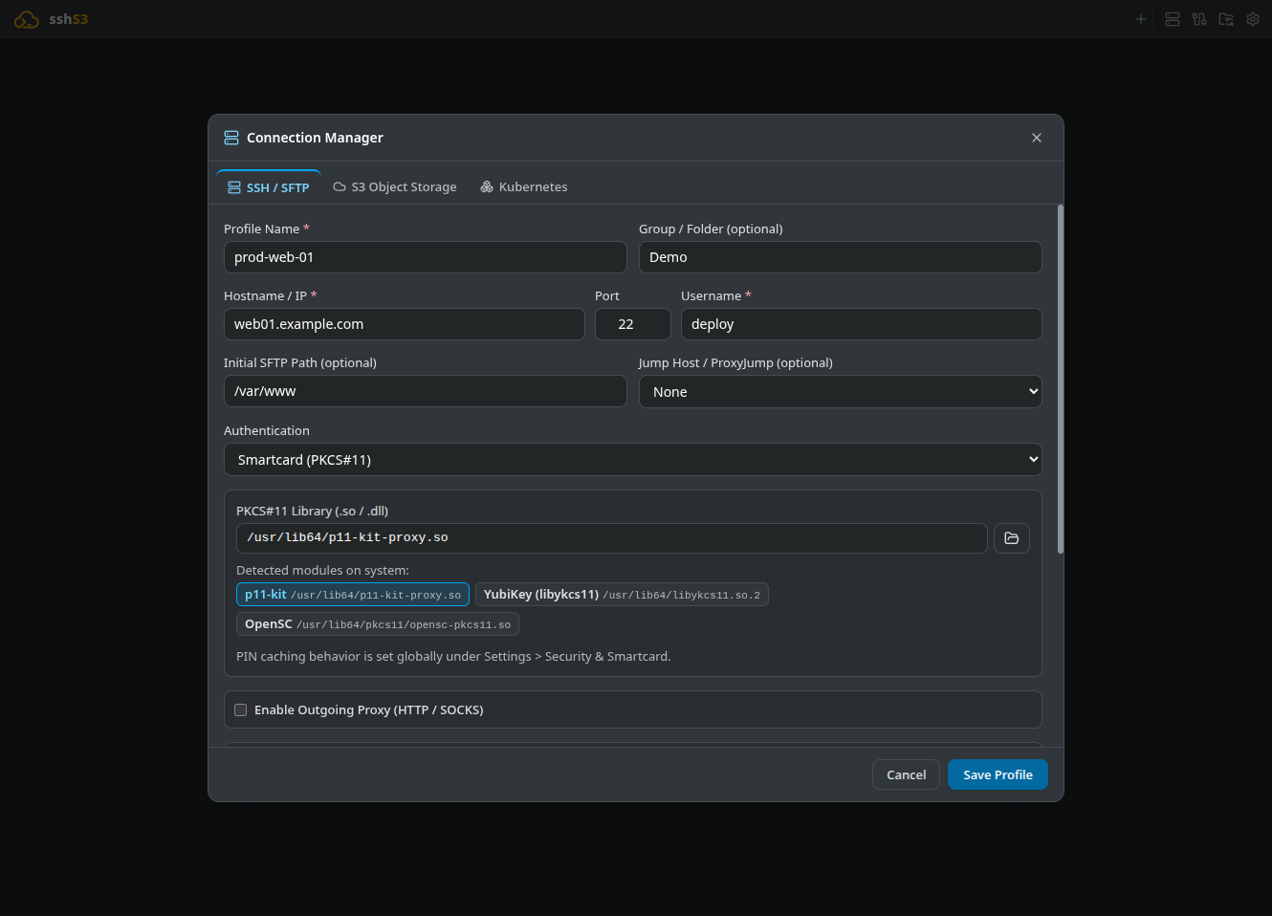Viewport: 1272px width, 916px height.
Task: Click the 'Detected modules on system:' label
Action: pyautogui.click(x=322, y=571)
